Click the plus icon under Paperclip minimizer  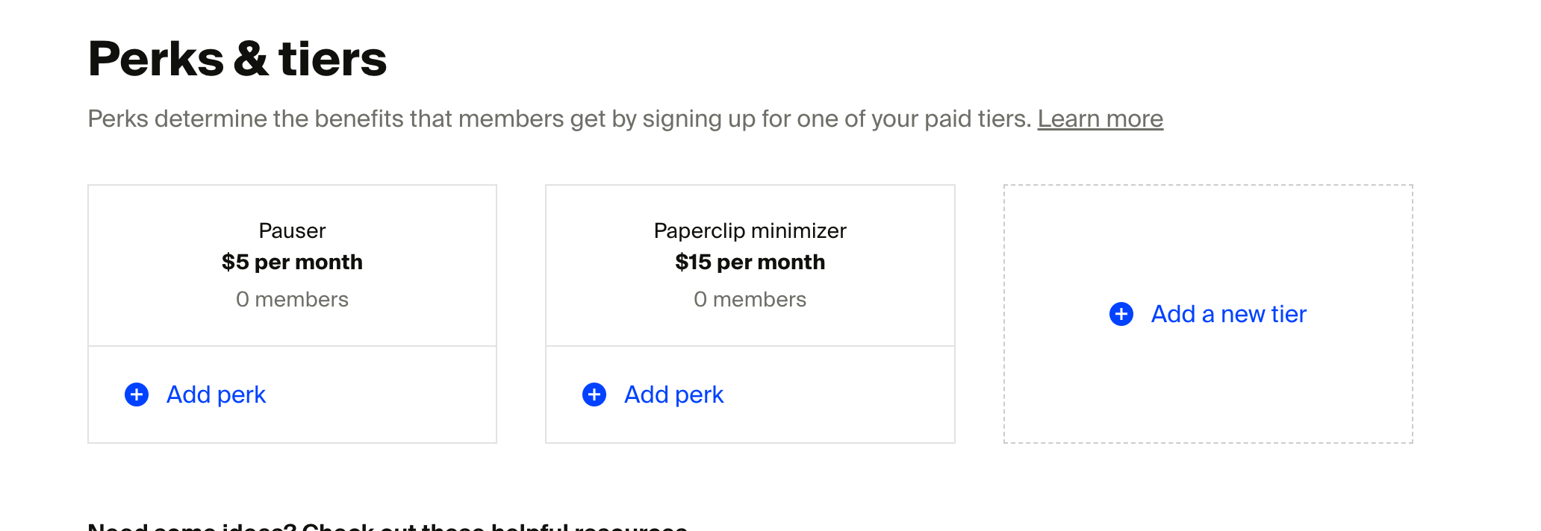594,395
